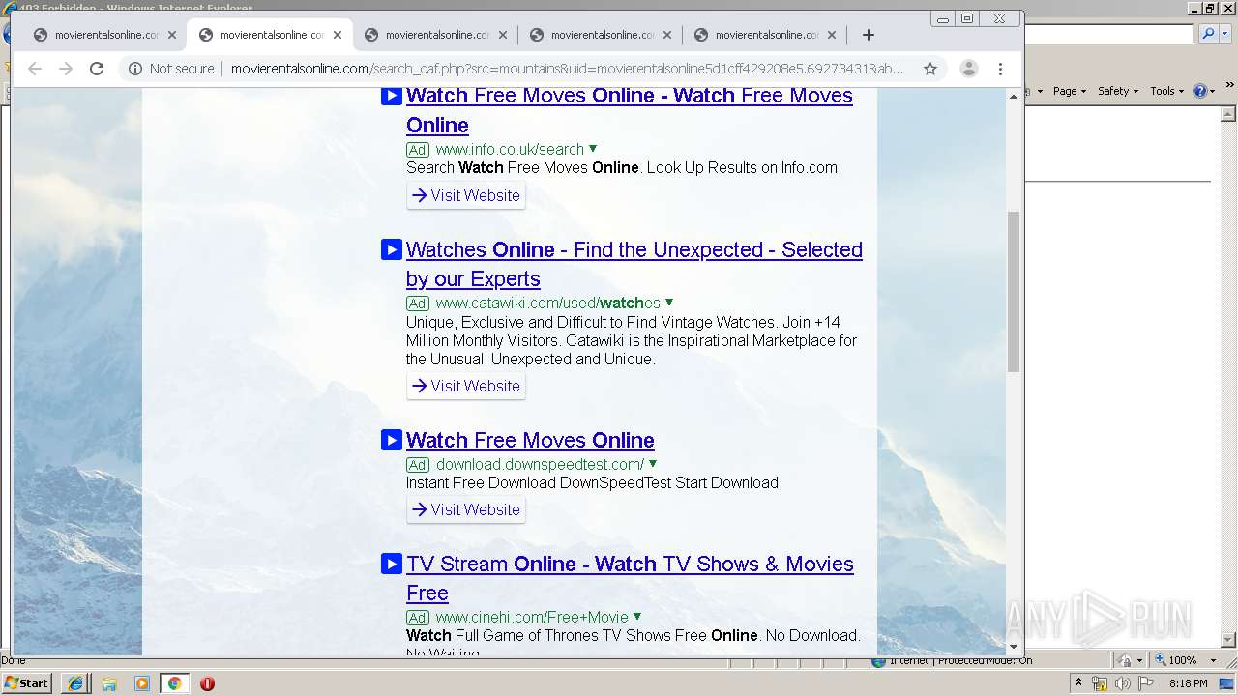The image size is (1238, 696).
Task: Open Action Center flag tray icon
Action: pos(1146,683)
